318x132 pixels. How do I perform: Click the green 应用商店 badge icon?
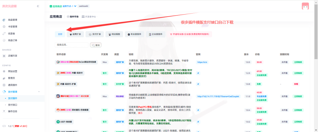click(51, 6)
